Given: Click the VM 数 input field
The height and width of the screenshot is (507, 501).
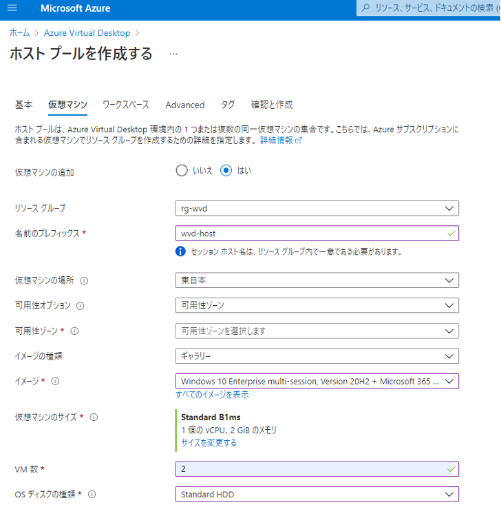Looking at the screenshot, I should [x=317, y=469].
